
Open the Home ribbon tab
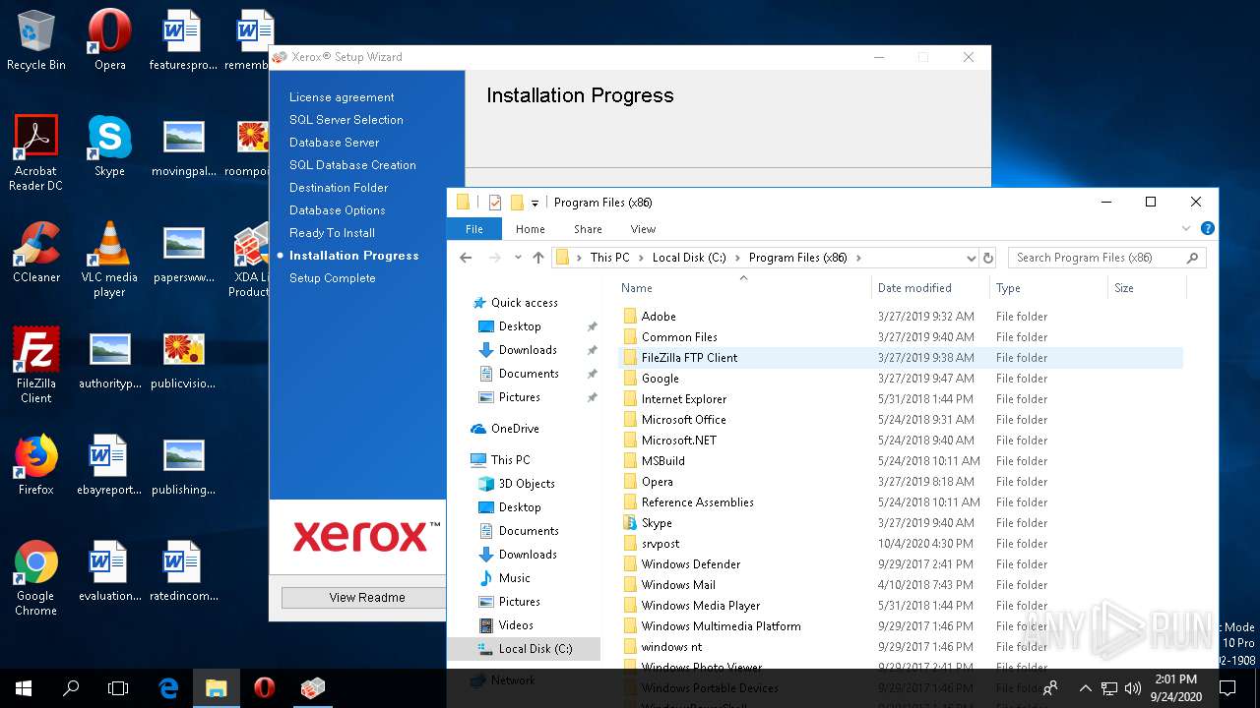531,229
